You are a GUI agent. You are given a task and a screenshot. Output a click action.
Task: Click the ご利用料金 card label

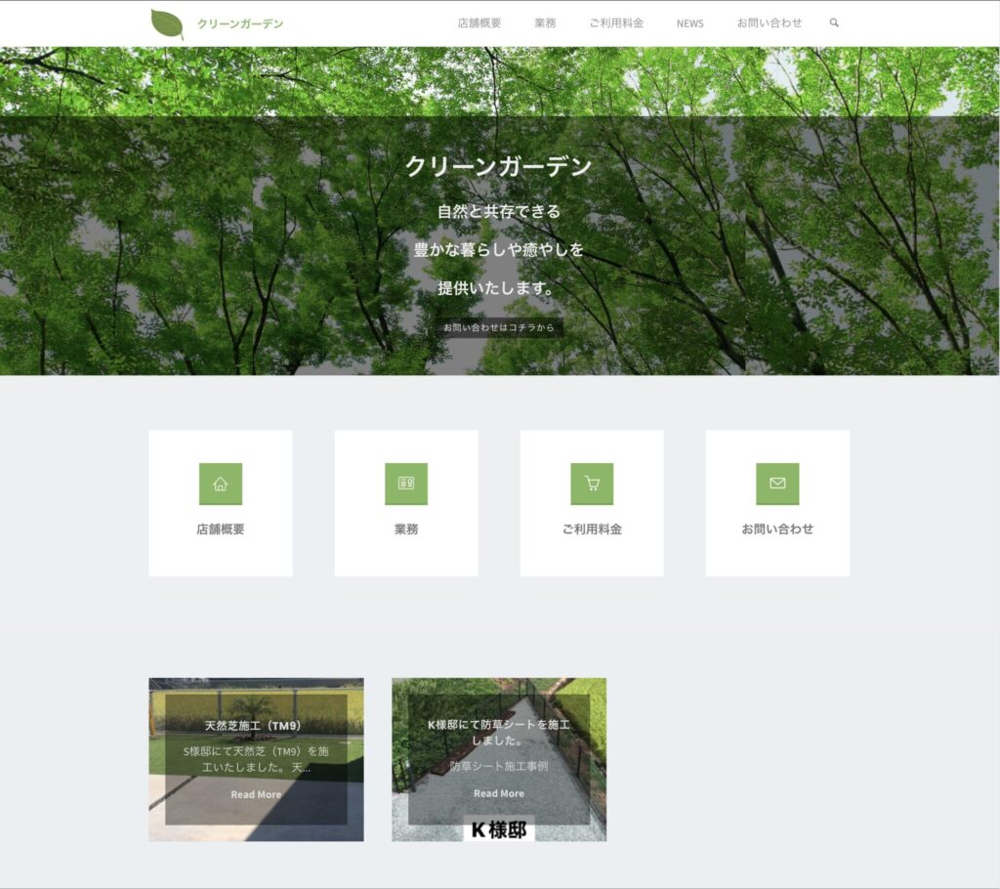592,529
